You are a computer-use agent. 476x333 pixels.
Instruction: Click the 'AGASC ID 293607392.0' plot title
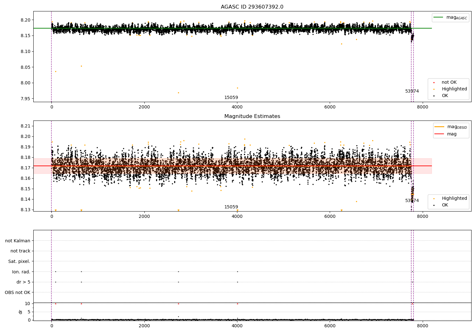pos(252,7)
